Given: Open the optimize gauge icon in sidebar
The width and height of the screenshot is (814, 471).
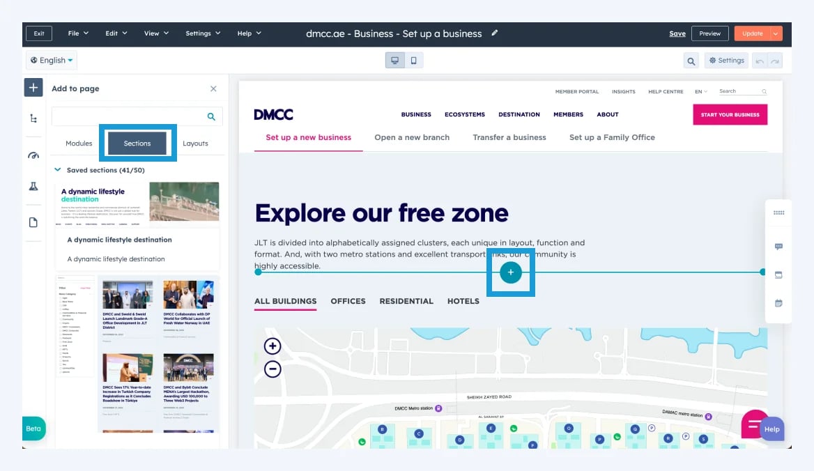Looking at the screenshot, I should pos(33,155).
